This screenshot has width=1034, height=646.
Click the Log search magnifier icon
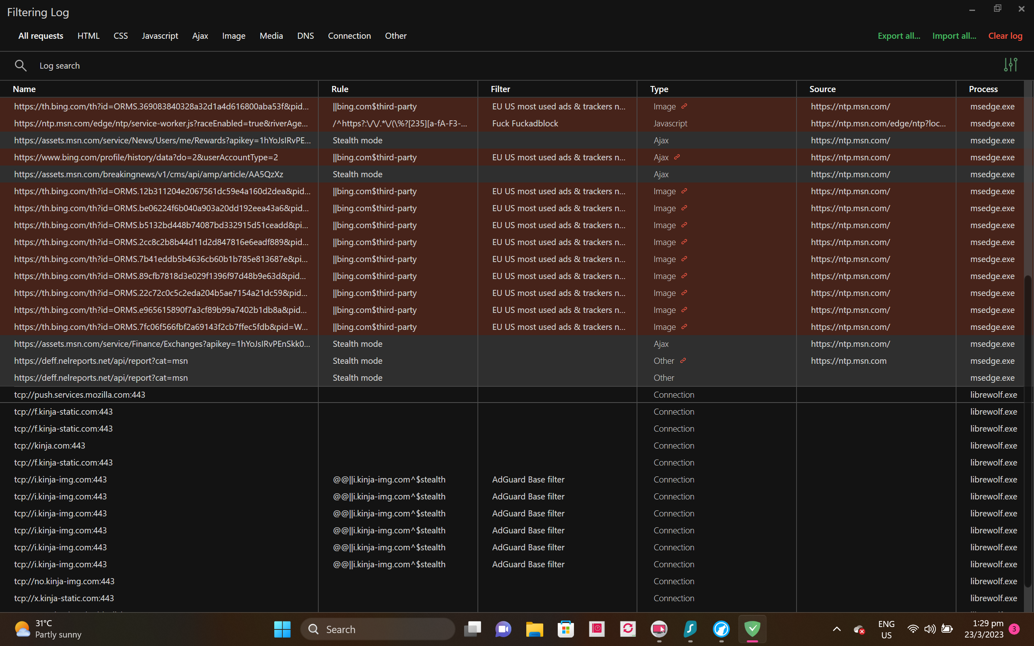[21, 65]
